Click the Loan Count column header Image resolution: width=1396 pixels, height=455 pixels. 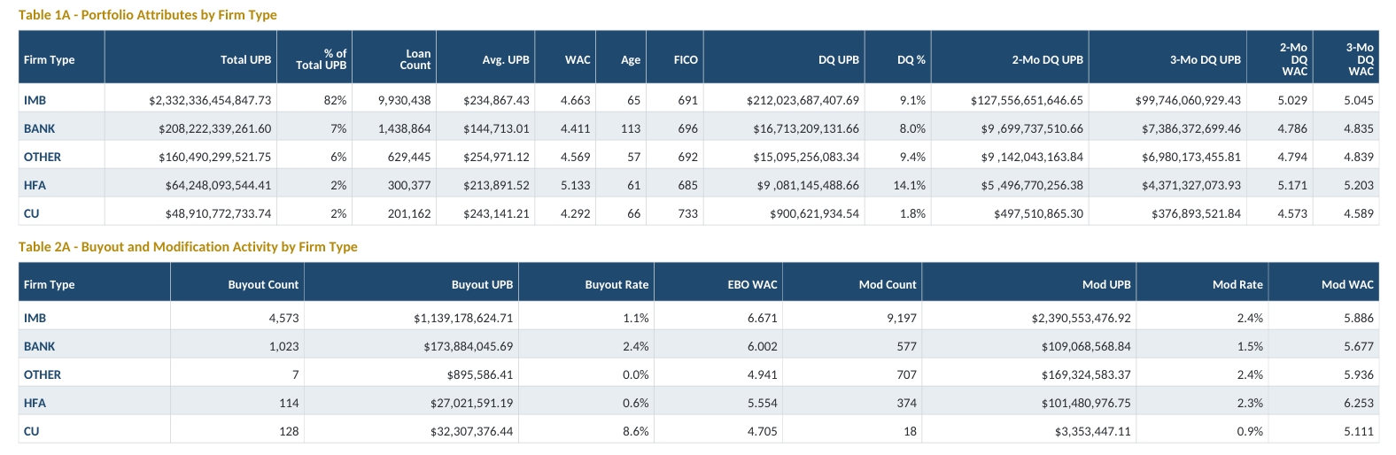click(x=415, y=59)
